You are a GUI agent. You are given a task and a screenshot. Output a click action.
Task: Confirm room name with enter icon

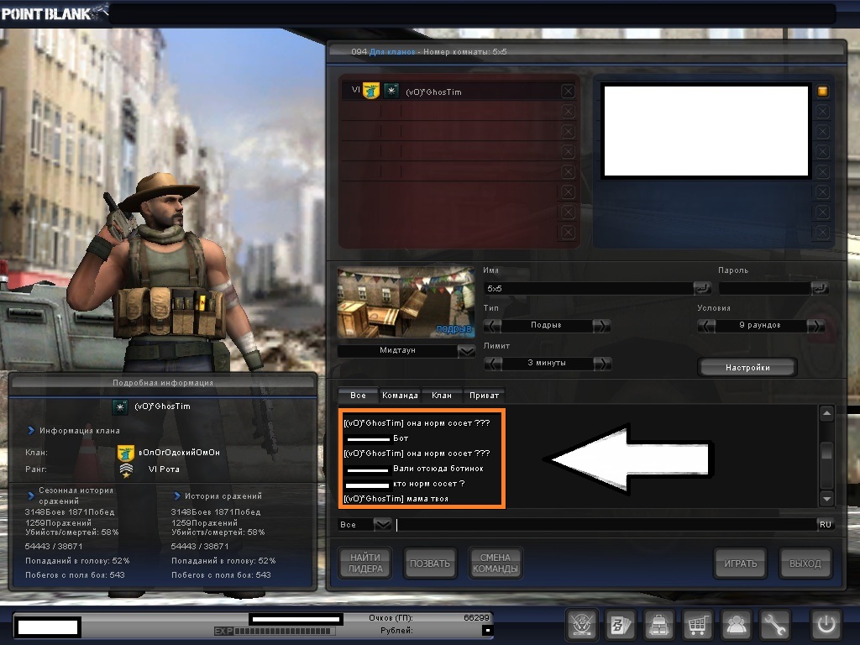click(701, 288)
